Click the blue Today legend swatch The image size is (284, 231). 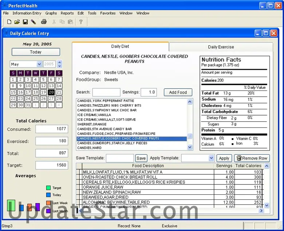coord(48,195)
